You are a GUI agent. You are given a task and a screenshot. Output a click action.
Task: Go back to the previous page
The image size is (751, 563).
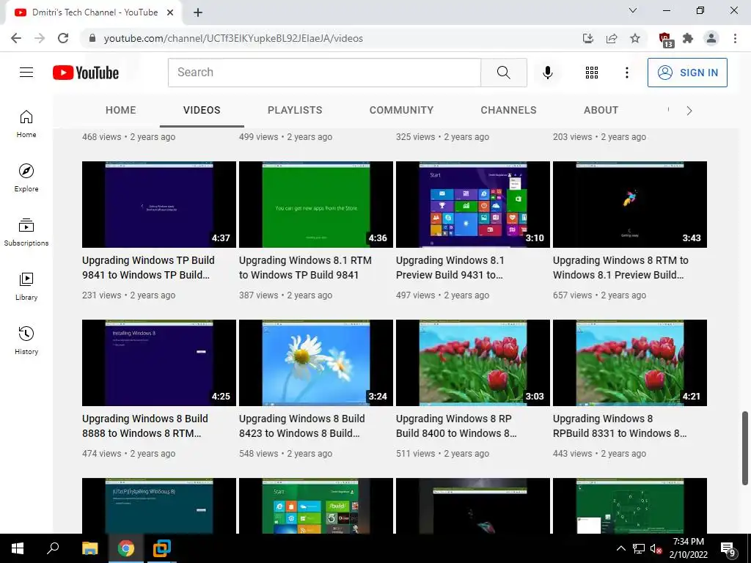(x=16, y=38)
